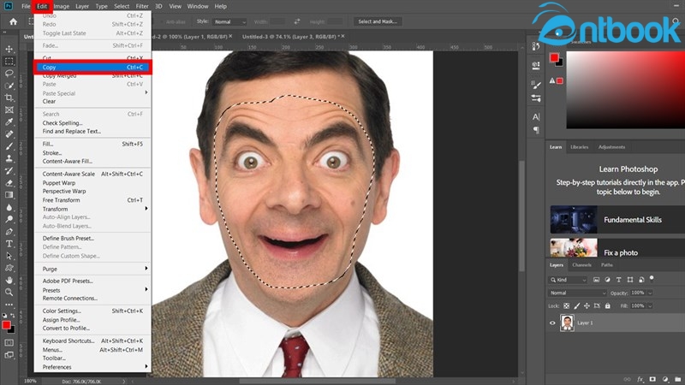Viewport: 685px width, 385px height.
Task: Select the History Brush tool
Action: click(x=9, y=170)
